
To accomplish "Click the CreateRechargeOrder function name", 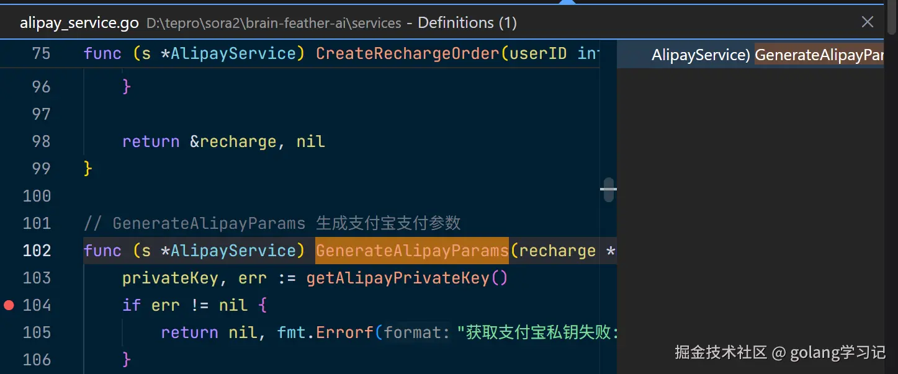I will coord(408,53).
